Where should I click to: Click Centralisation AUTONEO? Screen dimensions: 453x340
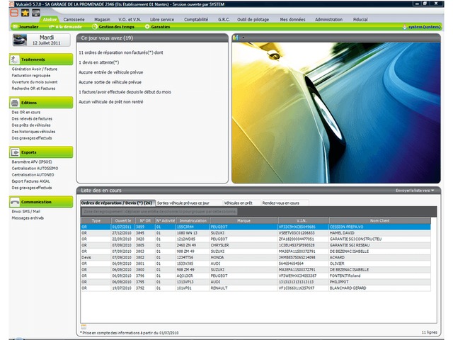pos(33,175)
